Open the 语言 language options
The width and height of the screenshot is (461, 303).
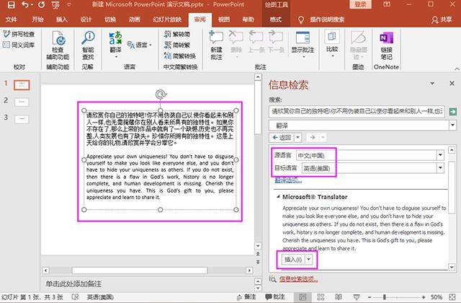pos(140,45)
